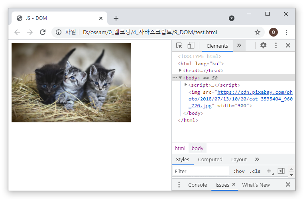
Task: Switch to Issues drawer tab
Action: (x=222, y=185)
